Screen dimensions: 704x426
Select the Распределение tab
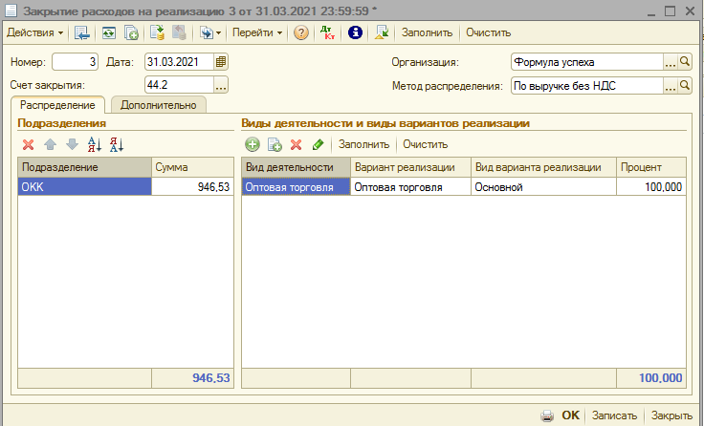[x=59, y=105]
